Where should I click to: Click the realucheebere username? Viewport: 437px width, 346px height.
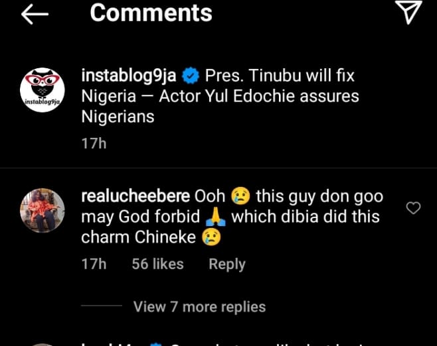[x=135, y=196]
